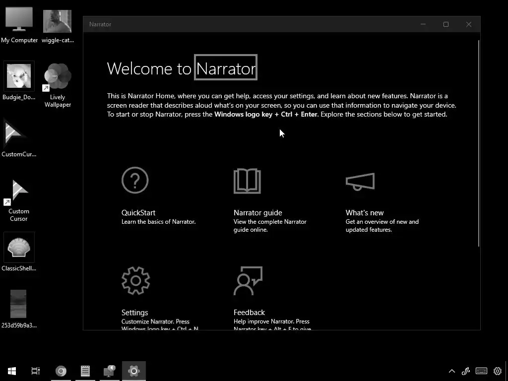Click the 'Welcome to Narrator' heading

point(182,68)
